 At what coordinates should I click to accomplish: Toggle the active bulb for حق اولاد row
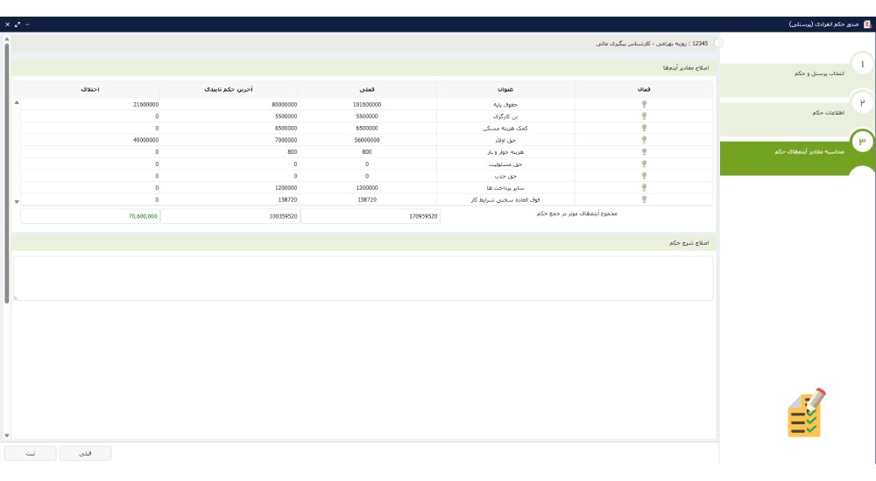pyautogui.click(x=644, y=140)
